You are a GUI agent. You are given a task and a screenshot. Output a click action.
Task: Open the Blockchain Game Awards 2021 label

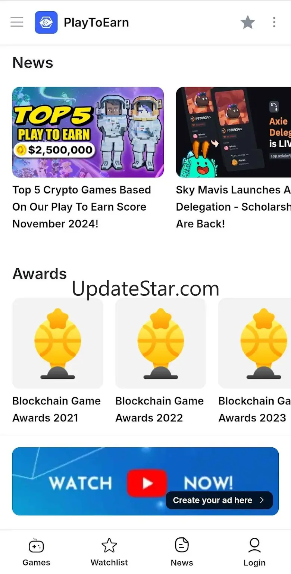click(x=57, y=409)
